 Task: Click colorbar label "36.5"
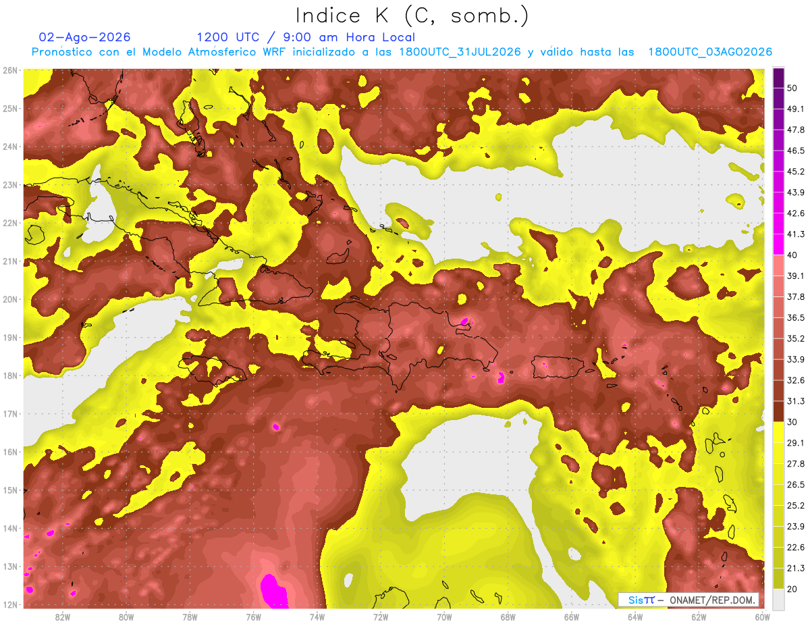[795, 317]
